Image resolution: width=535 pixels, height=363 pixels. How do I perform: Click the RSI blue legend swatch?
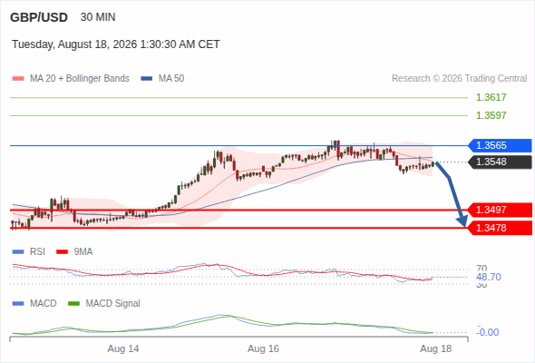[18, 252]
